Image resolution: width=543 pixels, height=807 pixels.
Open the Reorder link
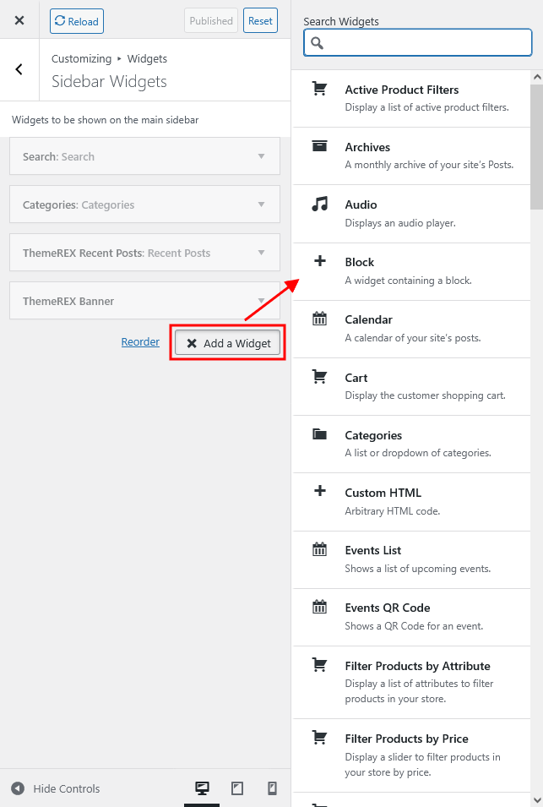(x=140, y=341)
